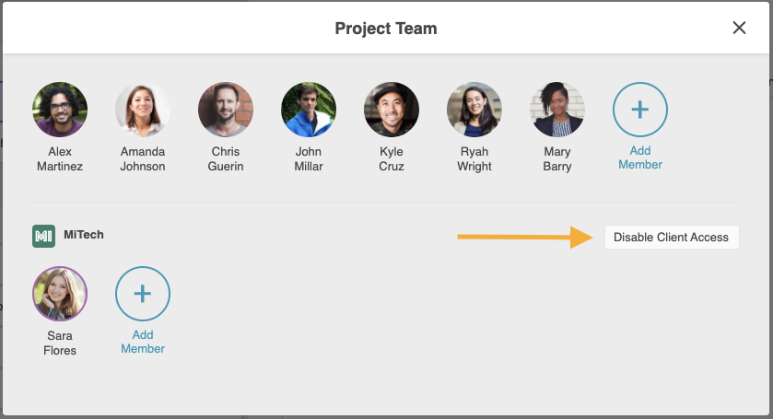
Task: Click the Mary Barry name text
Action: [557, 158]
